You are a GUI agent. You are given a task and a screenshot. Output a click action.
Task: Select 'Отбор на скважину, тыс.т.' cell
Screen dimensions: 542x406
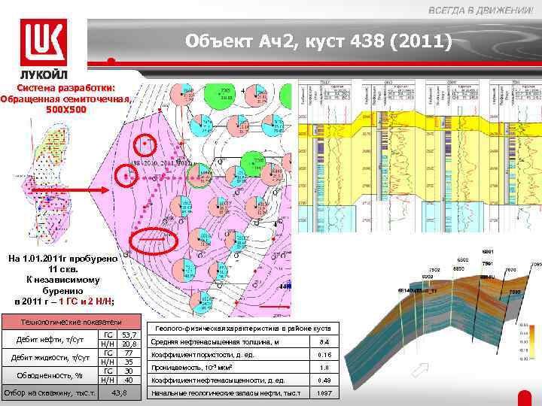50,393
